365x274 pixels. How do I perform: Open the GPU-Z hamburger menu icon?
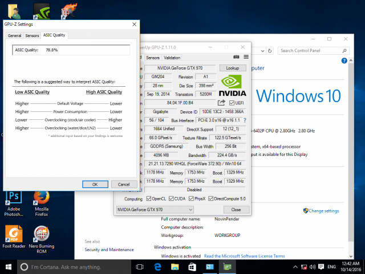pyautogui.click(x=246, y=57)
